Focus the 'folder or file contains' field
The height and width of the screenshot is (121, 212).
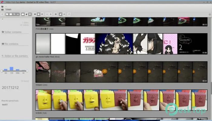point(15,56)
